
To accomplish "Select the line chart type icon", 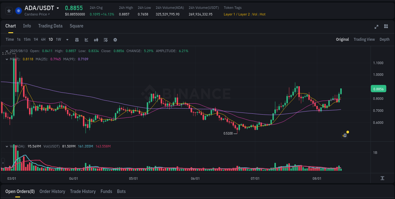I will tap(86, 39).
